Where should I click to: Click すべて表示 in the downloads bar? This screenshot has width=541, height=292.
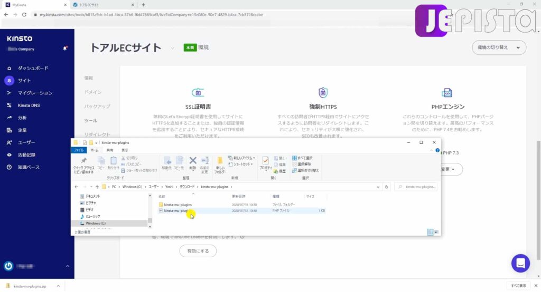click(x=519, y=286)
